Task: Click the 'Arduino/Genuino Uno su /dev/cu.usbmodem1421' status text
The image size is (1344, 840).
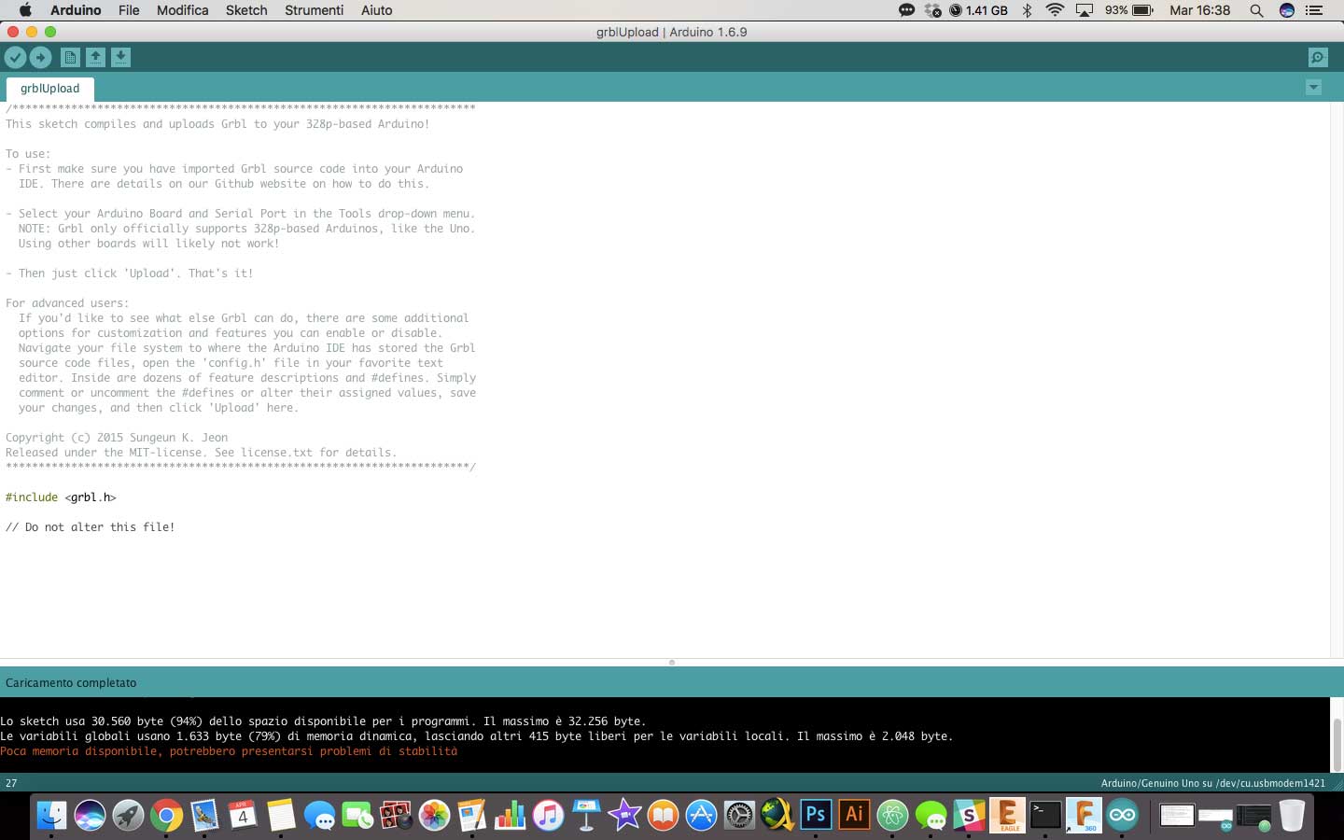Action: tap(1212, 783)
